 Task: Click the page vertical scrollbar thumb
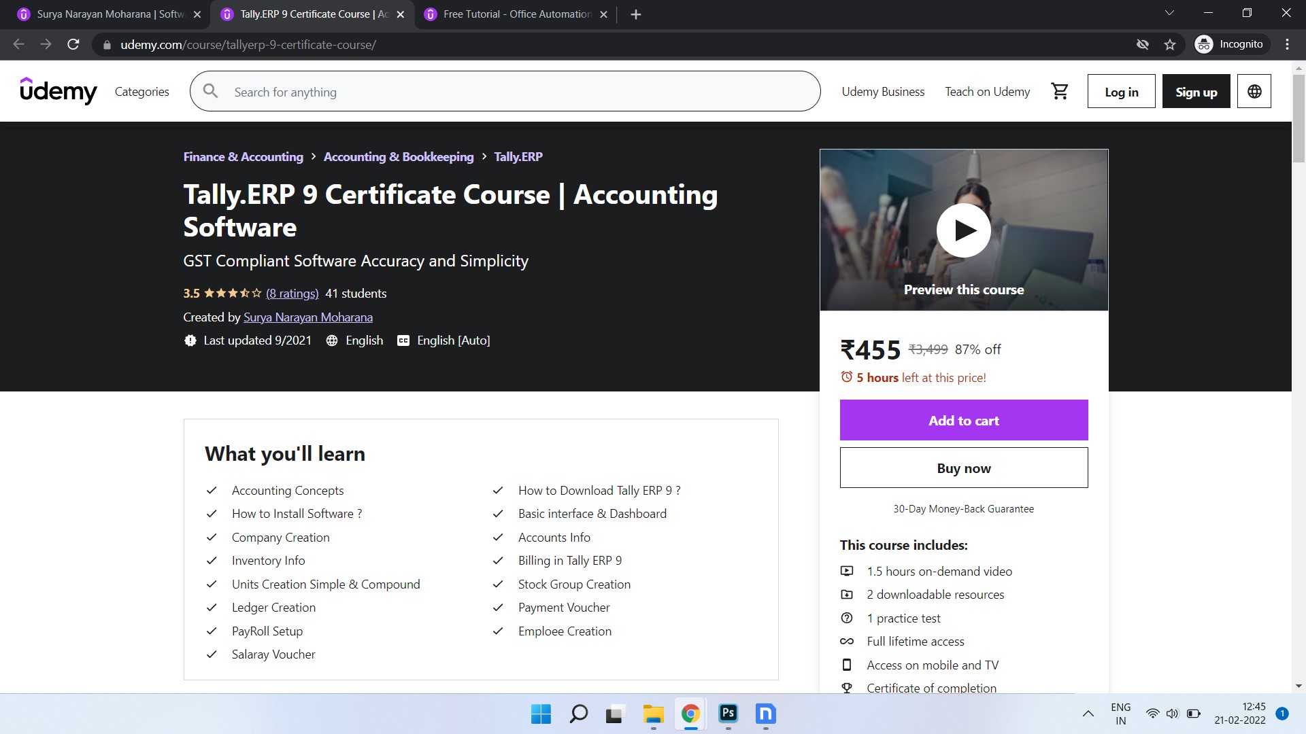[1299, 119]
